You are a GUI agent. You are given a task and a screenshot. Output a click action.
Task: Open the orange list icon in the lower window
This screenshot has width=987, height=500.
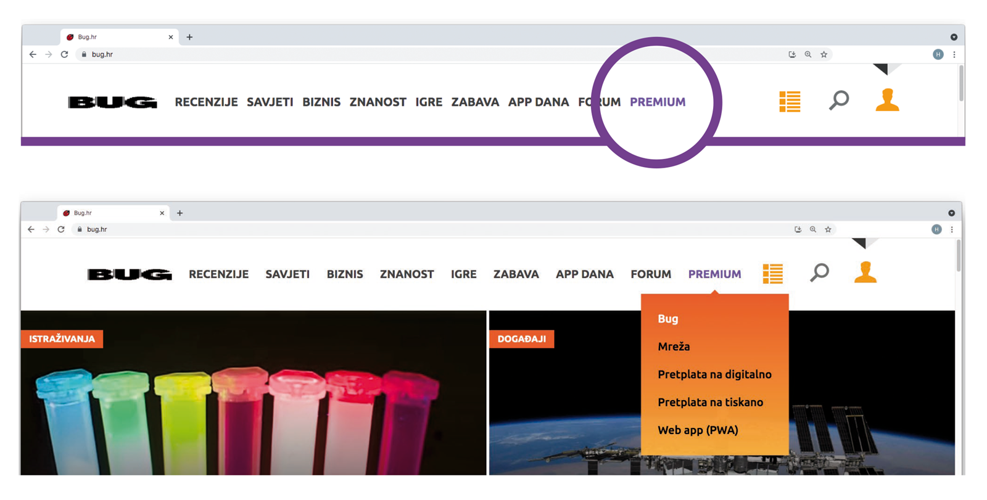tap(773, 274)
